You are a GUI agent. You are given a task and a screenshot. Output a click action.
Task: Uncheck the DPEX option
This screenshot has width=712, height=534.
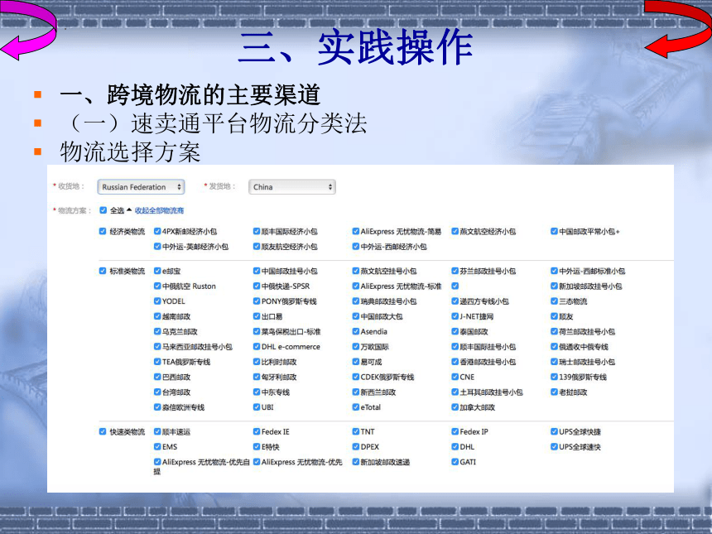coord(356,447)
